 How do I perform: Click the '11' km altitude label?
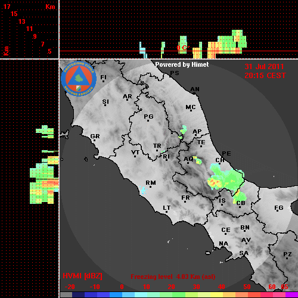(x=29, y=29)
